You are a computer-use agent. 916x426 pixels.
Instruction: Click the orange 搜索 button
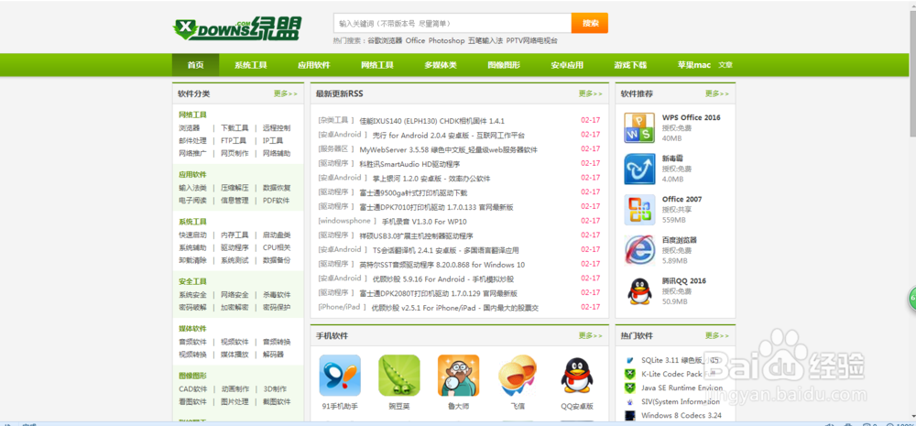590,24
